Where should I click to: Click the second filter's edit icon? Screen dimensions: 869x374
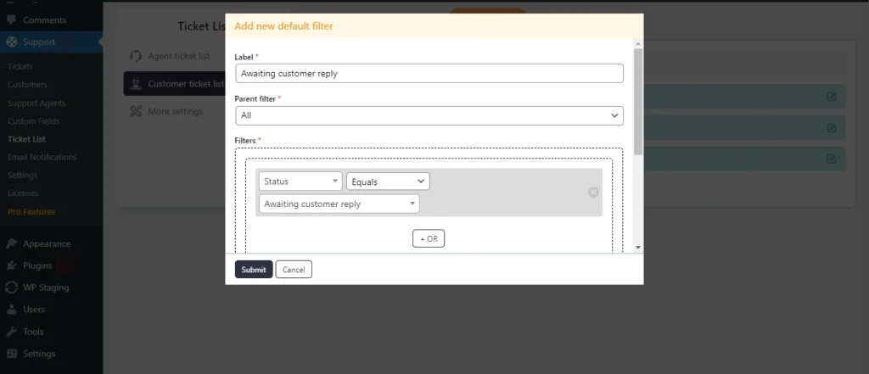832,127
